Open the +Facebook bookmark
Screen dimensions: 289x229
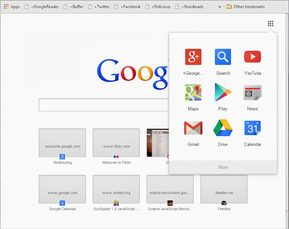click(x=128, y=6)
